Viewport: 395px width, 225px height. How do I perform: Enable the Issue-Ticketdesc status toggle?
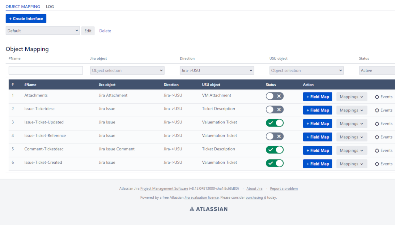pyautogui.click(x=275, y=110)
